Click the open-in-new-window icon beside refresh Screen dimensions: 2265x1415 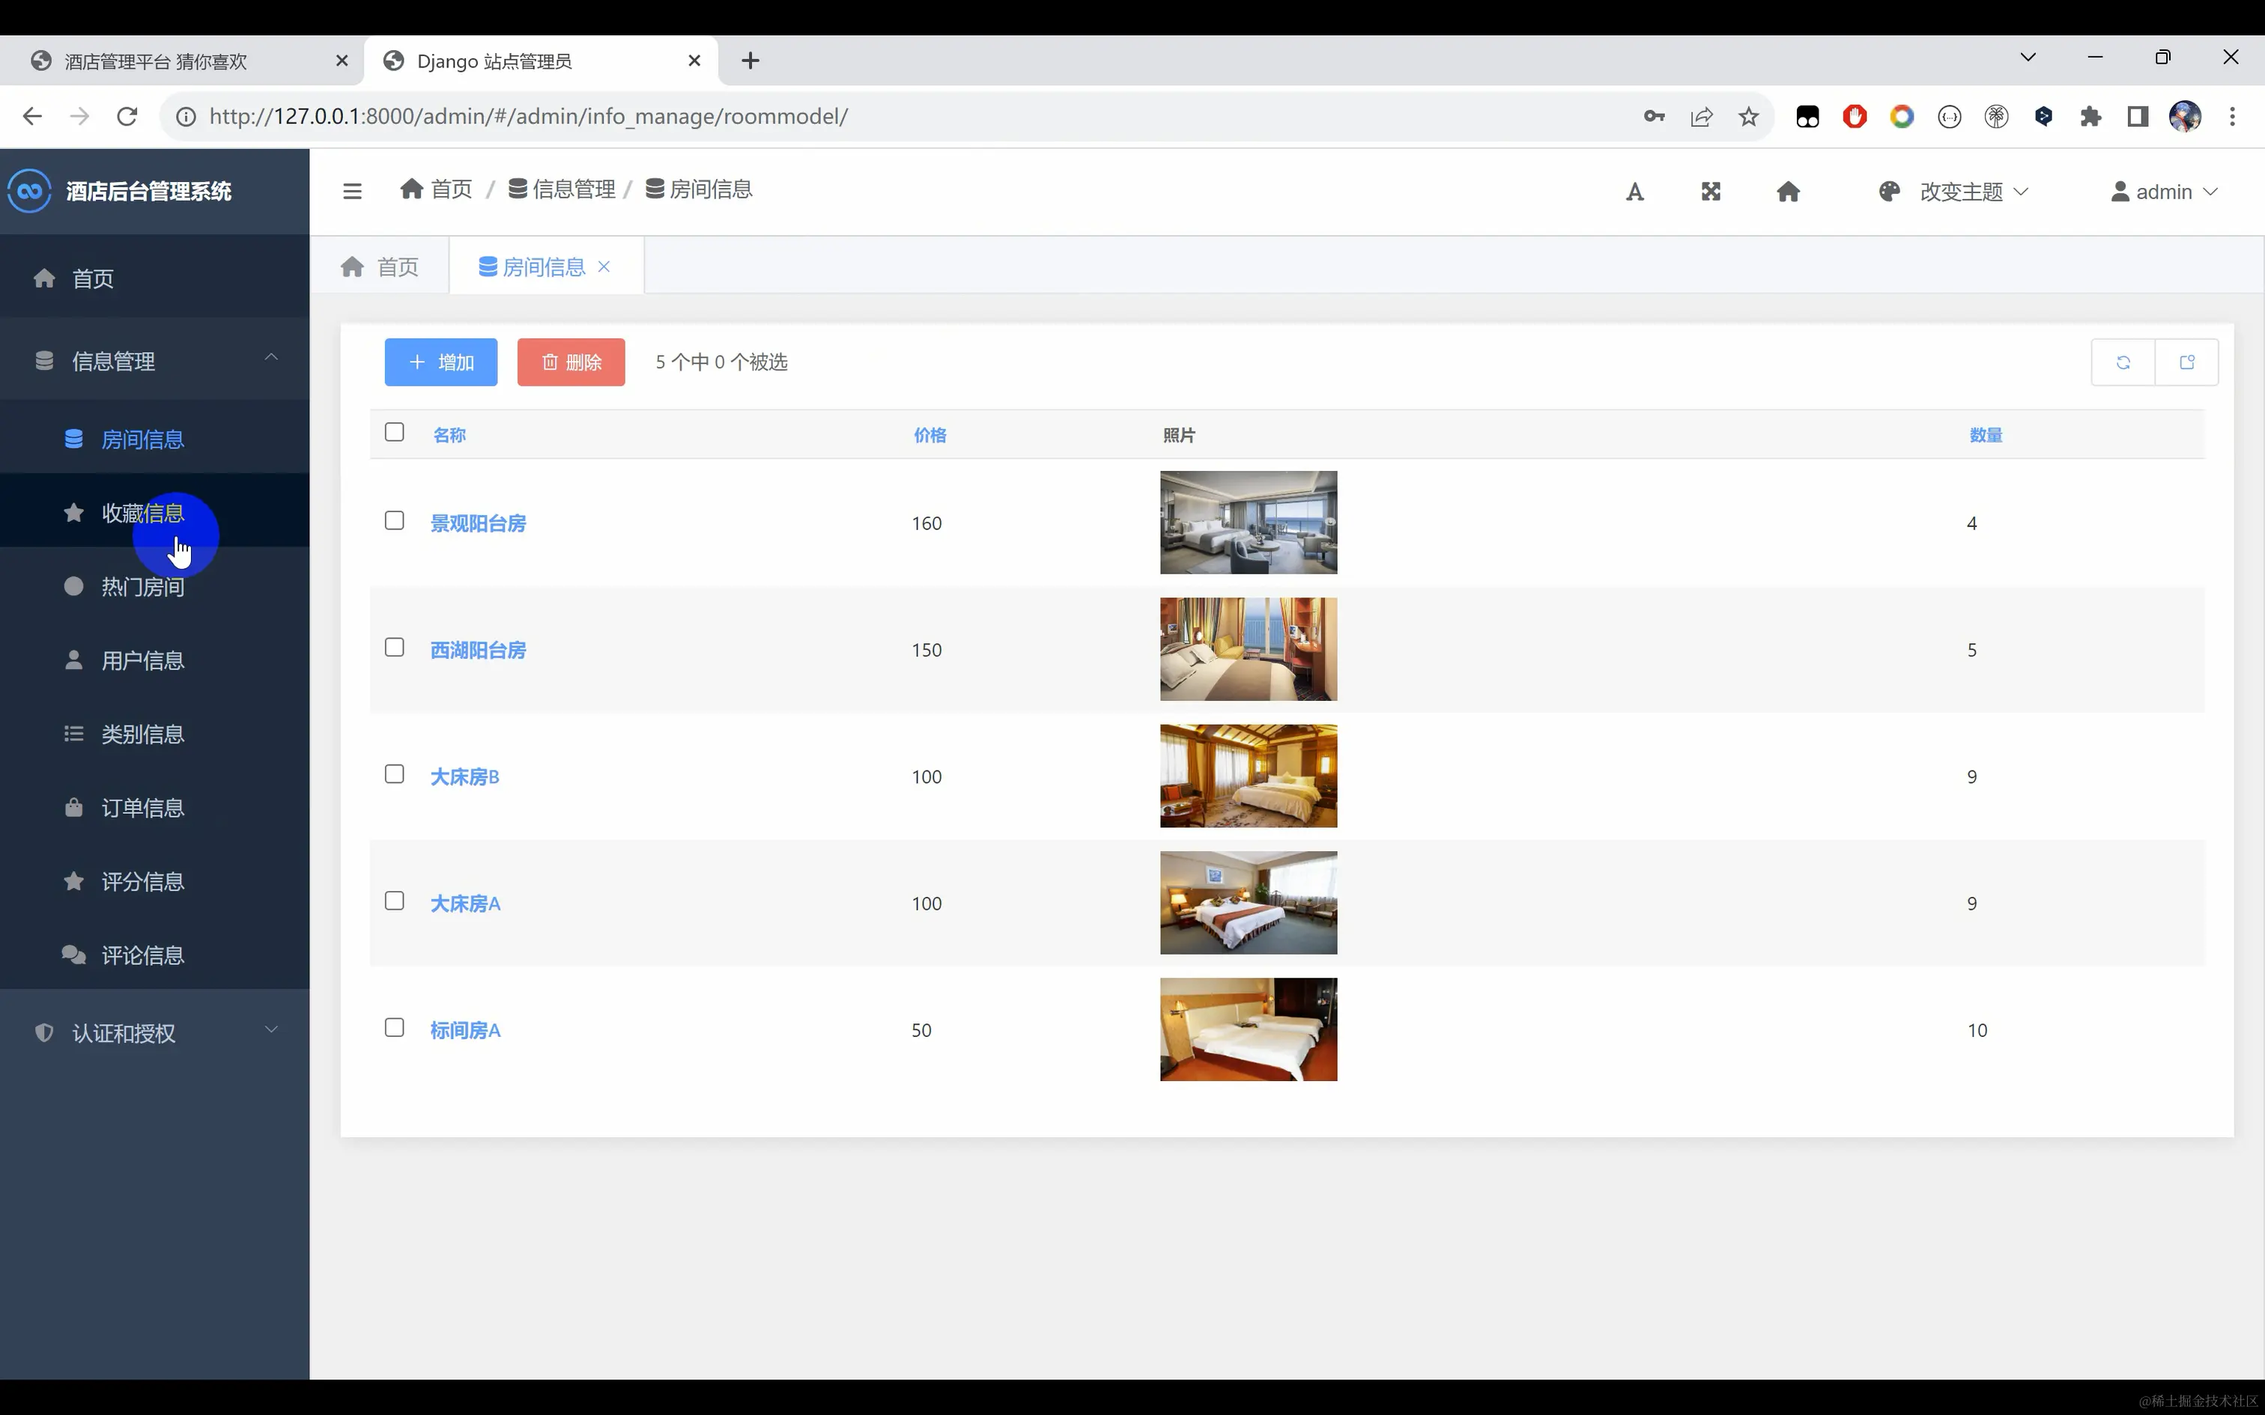pyautogui.click(x=2186, y=362)
